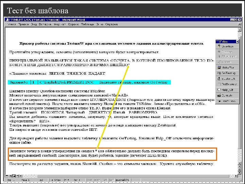Click the Bookmark button in TSEditor panel
Viewport: 245px width, 184px height.
[227, 79]
